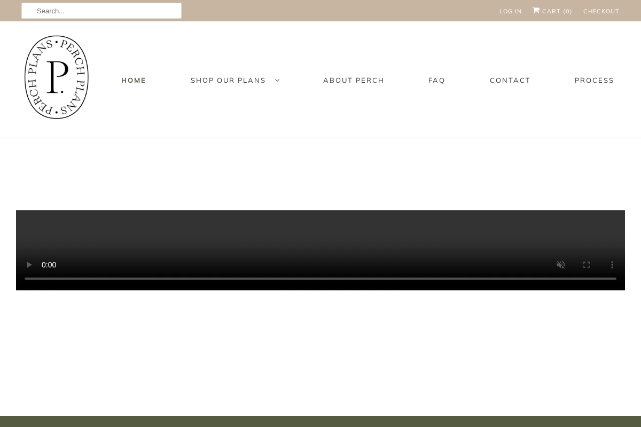Open the video's more options menu
This screenshot has width=641, height=427.
[x=612, y=265]
